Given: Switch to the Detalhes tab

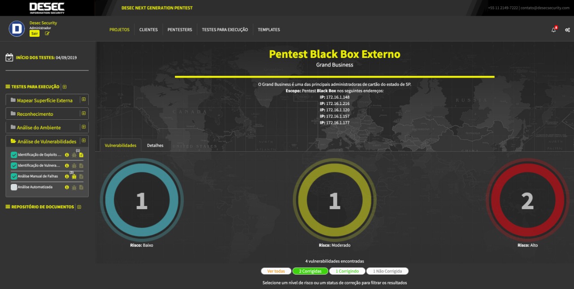Looking at the screenshot, I should [x=155, y=145].
